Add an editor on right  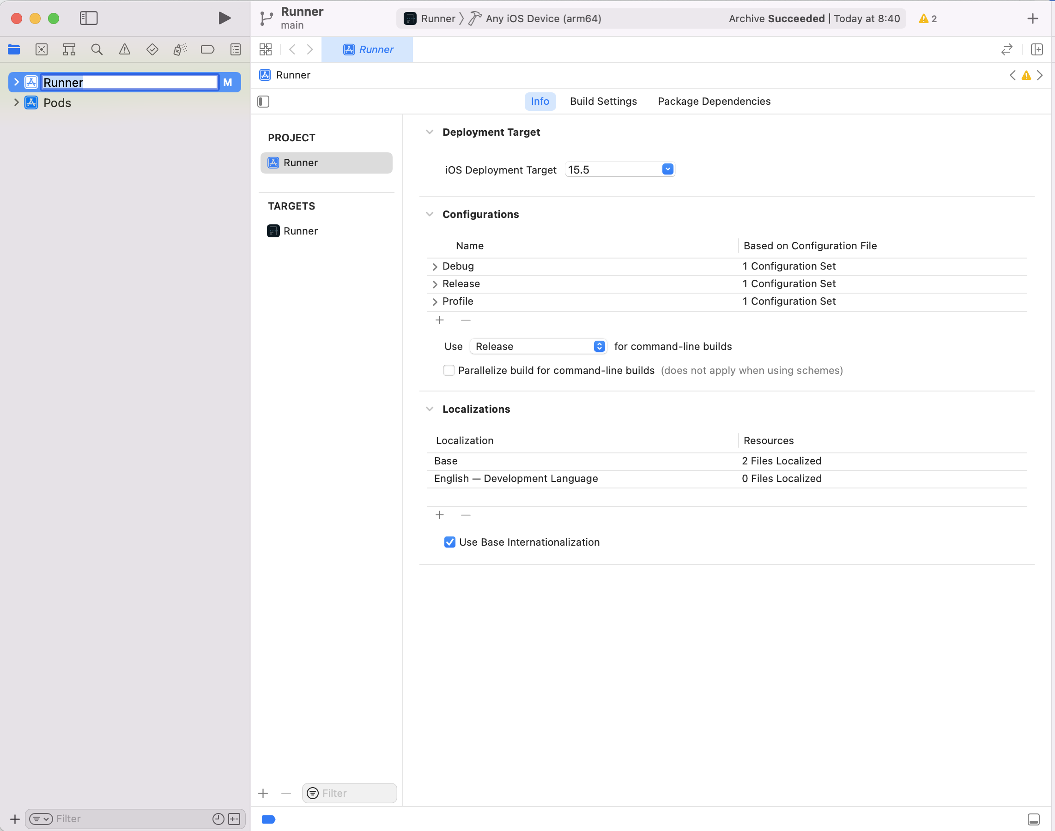(x=1037, y=49)
